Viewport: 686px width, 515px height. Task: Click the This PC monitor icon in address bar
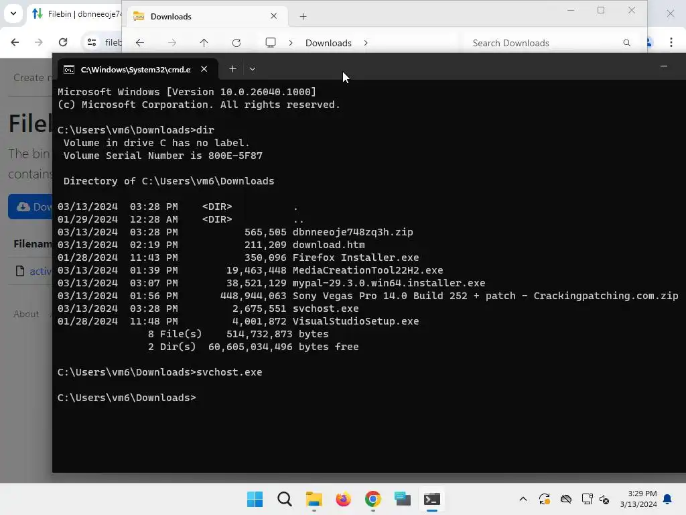click(x=271, y=42)
